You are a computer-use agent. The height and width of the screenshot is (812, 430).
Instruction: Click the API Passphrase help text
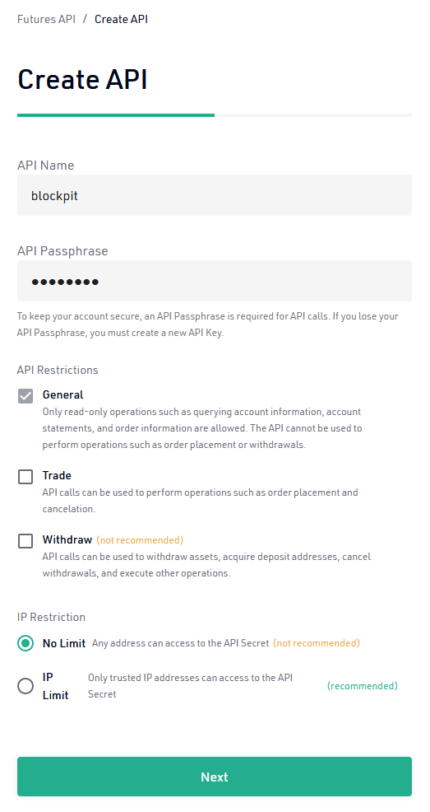208,324
